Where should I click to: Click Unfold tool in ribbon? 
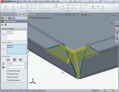click(84, 5)
